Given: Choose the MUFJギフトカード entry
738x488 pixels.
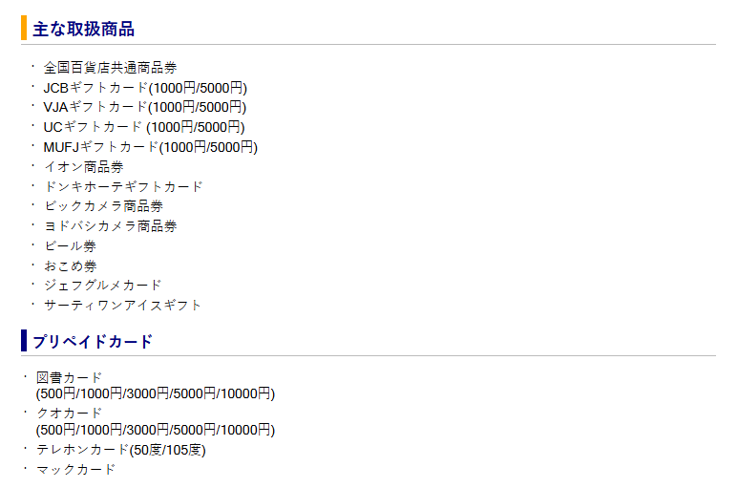Looking at the screenshot, I should click(150, 147).
